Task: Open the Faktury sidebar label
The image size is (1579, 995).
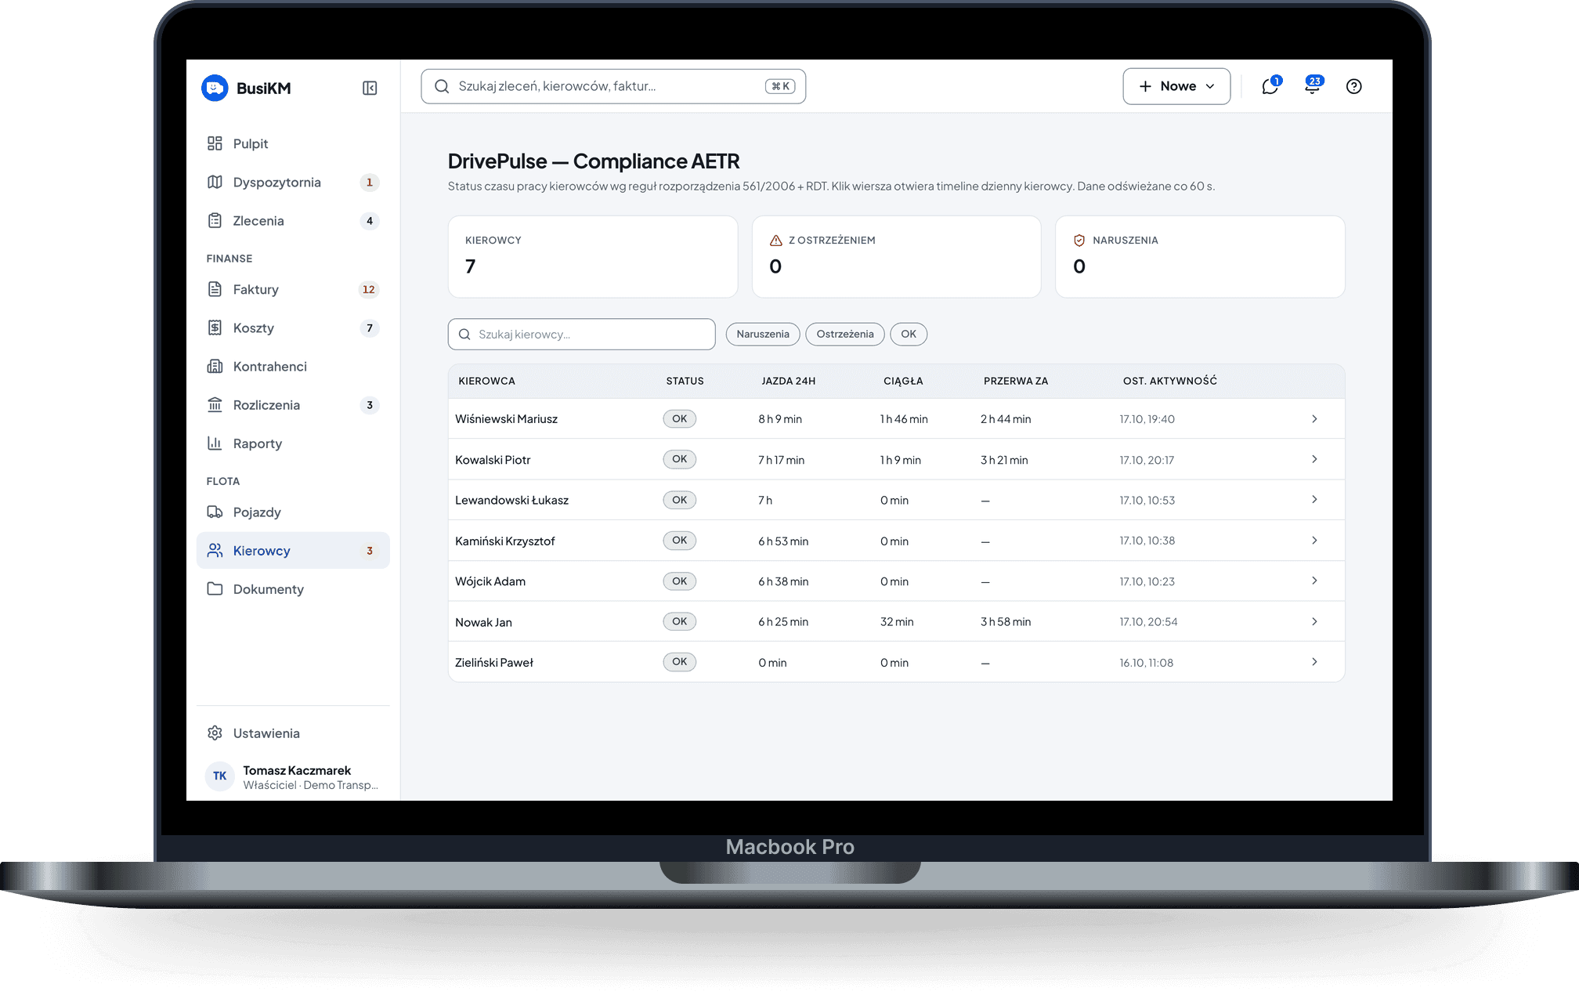Action: coord(256,289)
